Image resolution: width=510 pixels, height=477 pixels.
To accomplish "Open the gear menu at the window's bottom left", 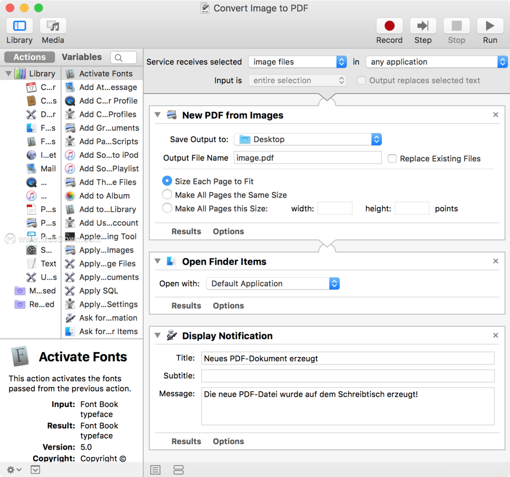I will [x=14, y=470].
